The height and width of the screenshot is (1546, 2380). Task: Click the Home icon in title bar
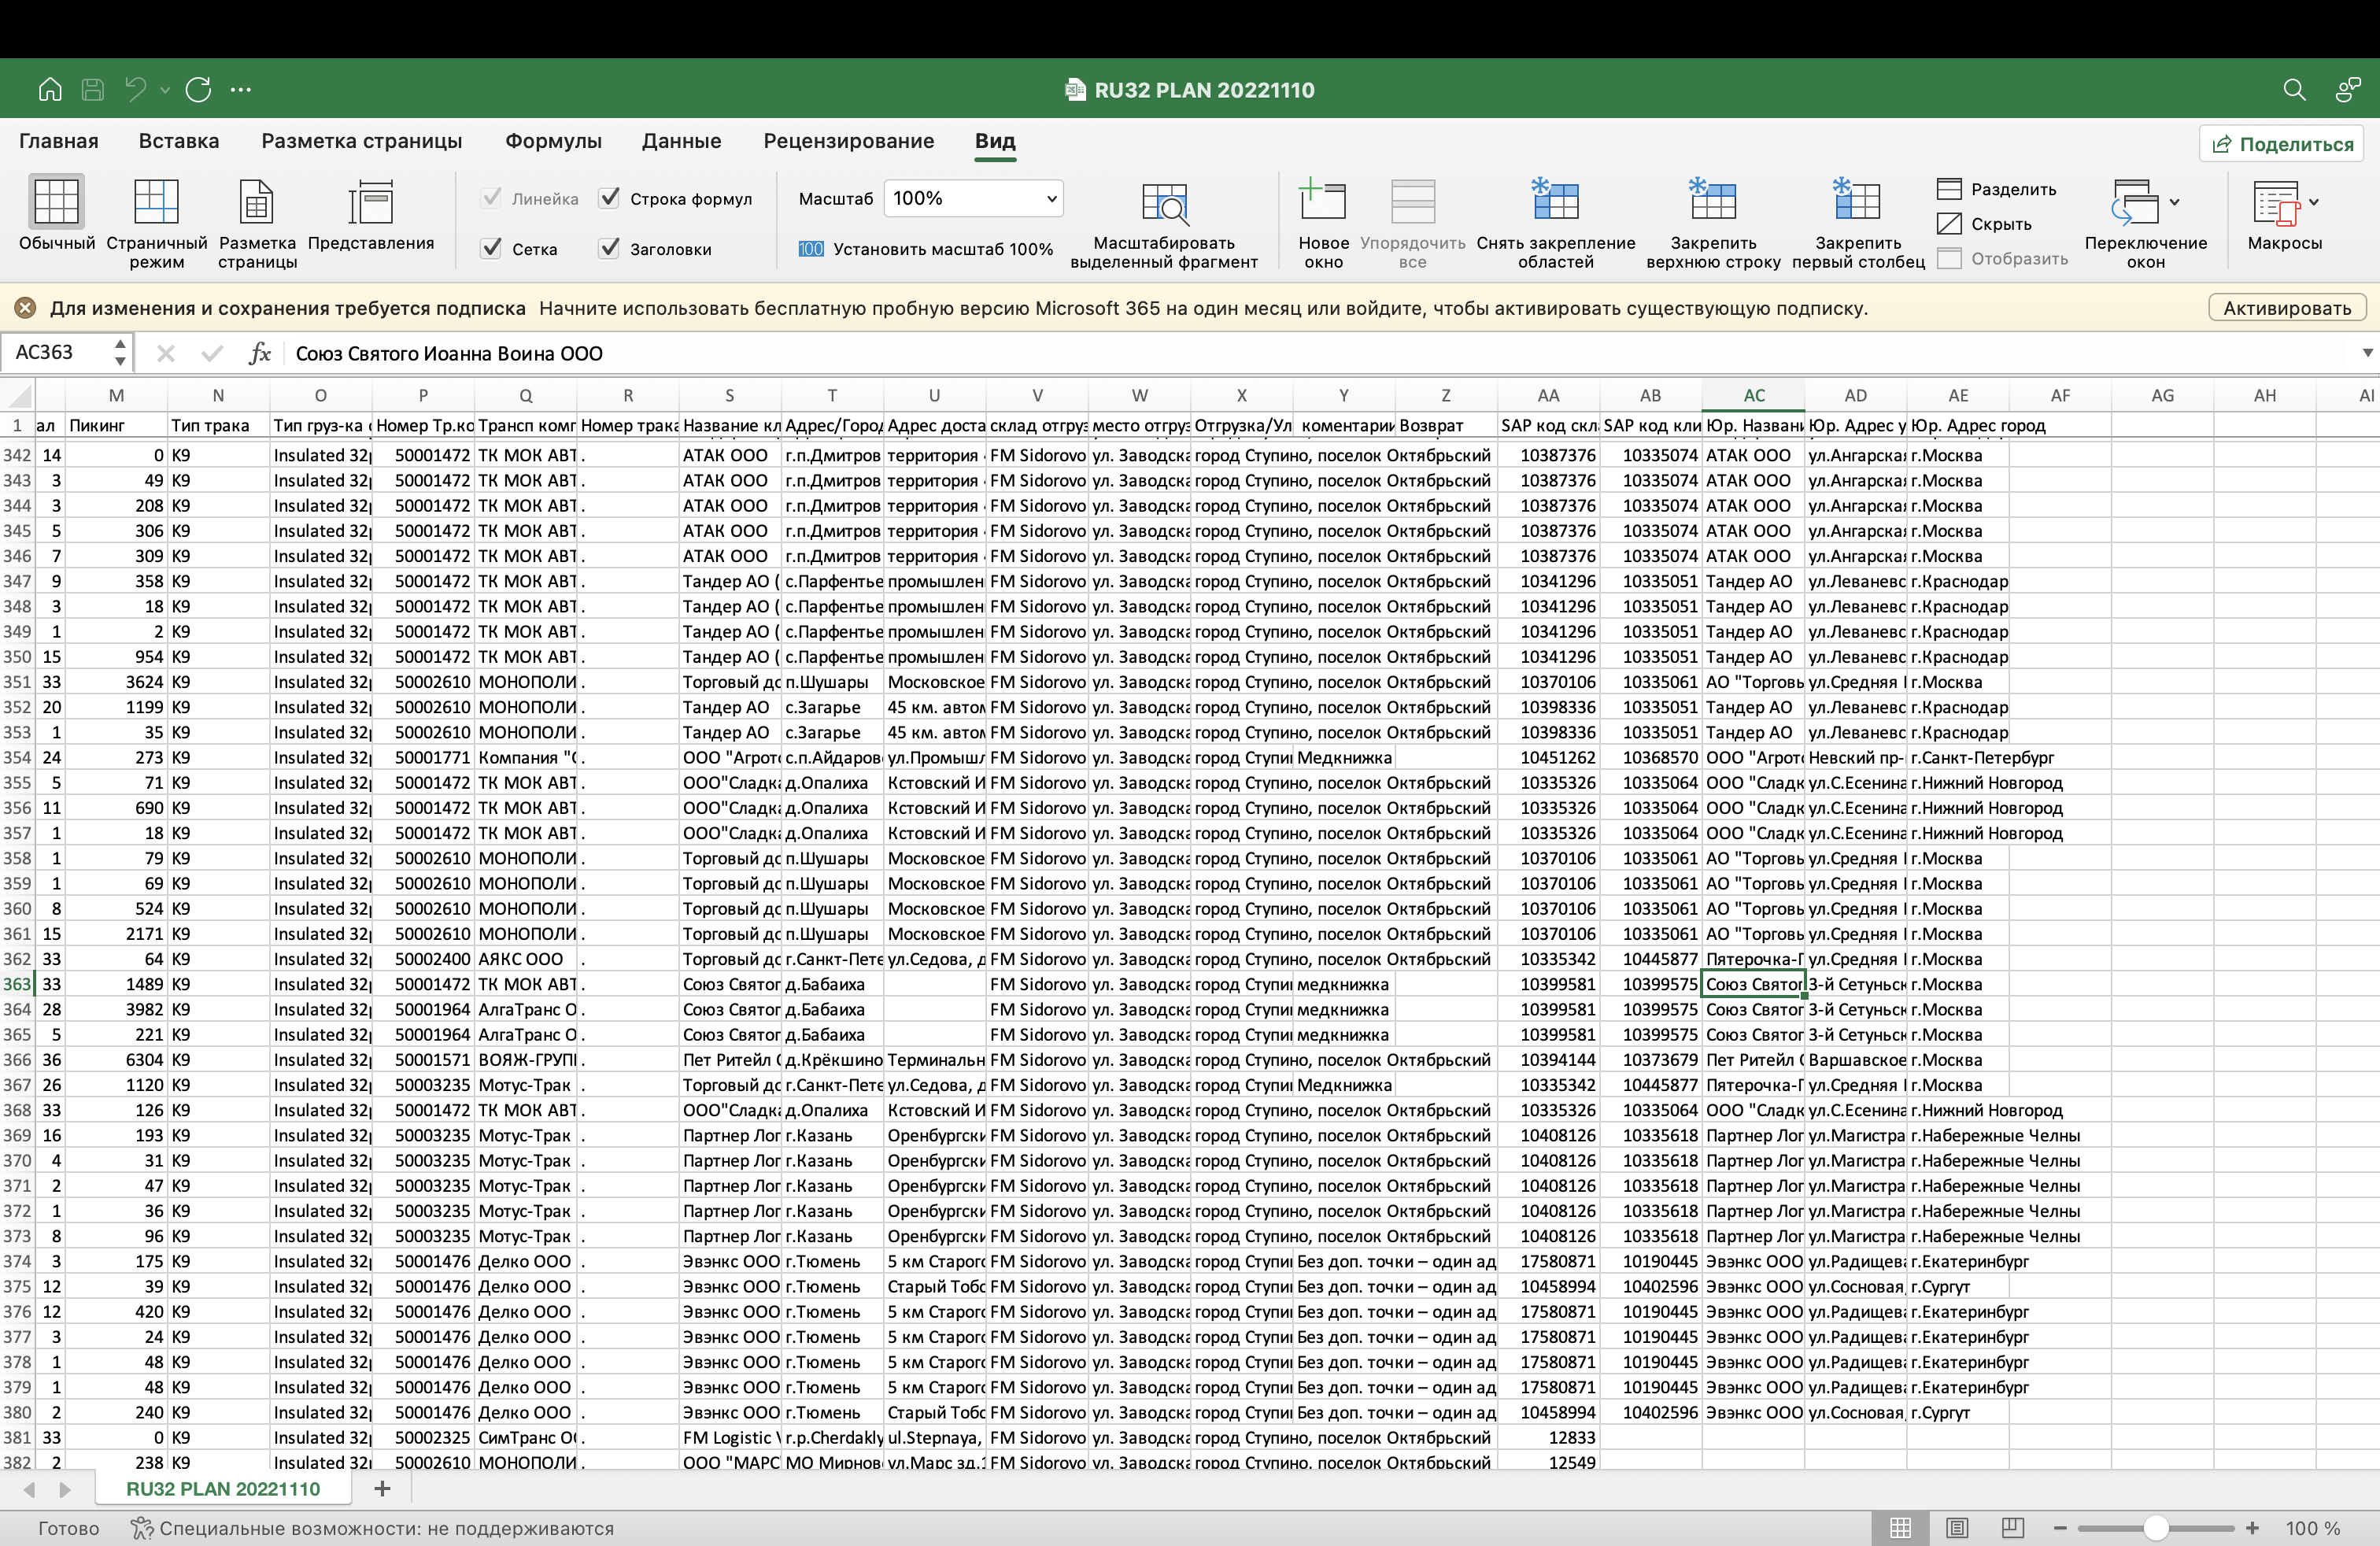[50, 90]
